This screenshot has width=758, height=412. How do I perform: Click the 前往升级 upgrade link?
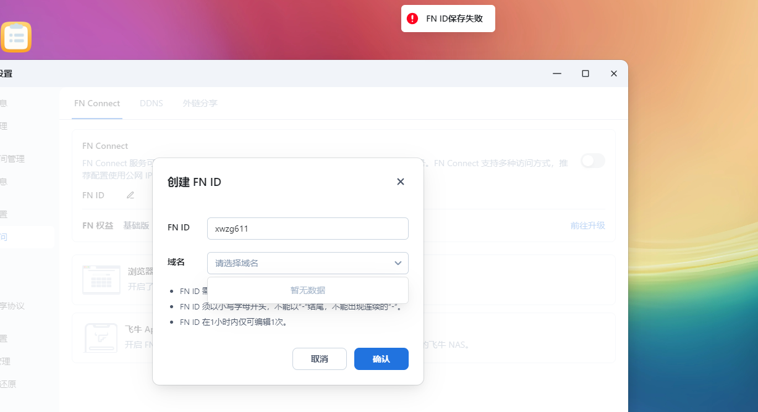coord(587,225)
